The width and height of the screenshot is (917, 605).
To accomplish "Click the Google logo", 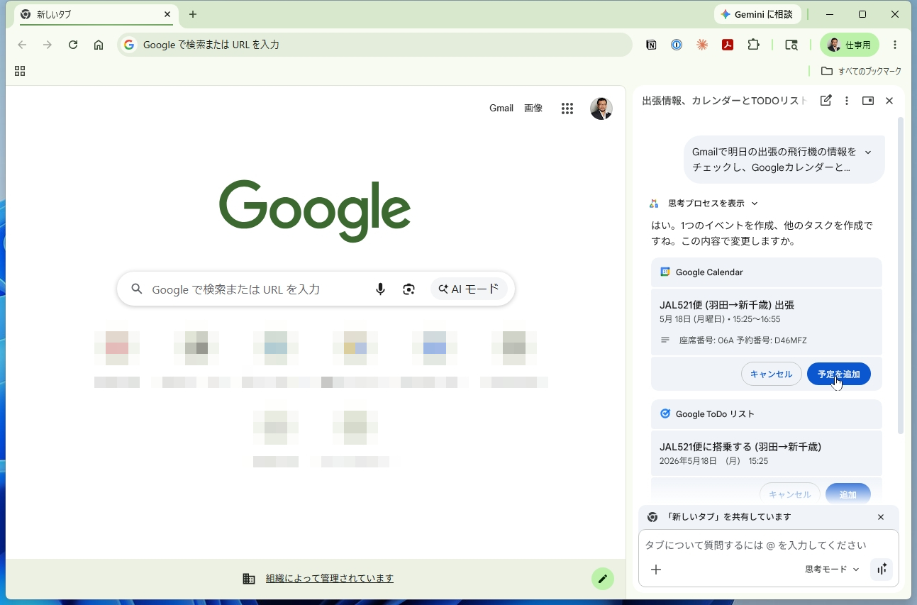I will 315,211.
